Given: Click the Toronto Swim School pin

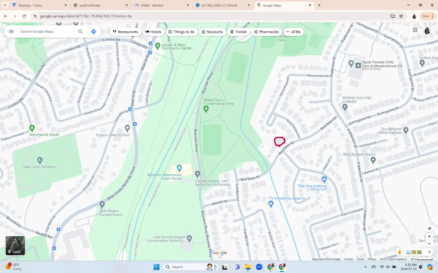Looking at the screenshot, I should point(127,128).
